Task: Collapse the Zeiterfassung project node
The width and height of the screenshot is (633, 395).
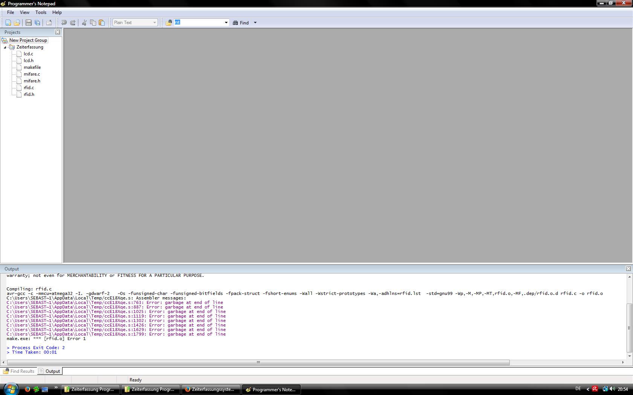Action: 5,47
